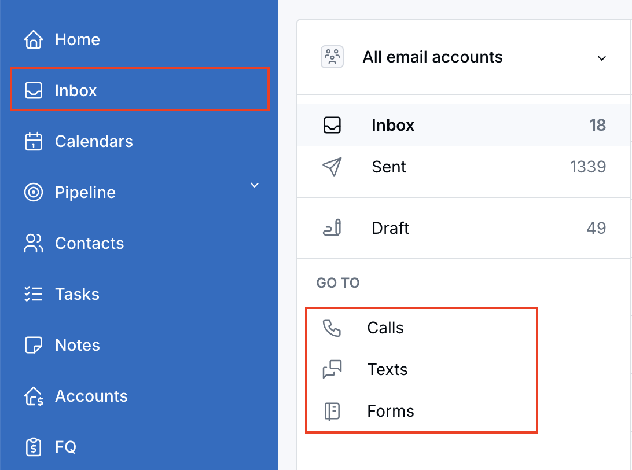This screenshot has height=470, width=632.
Task: Switch to the Sent folder
Action: 388,167
